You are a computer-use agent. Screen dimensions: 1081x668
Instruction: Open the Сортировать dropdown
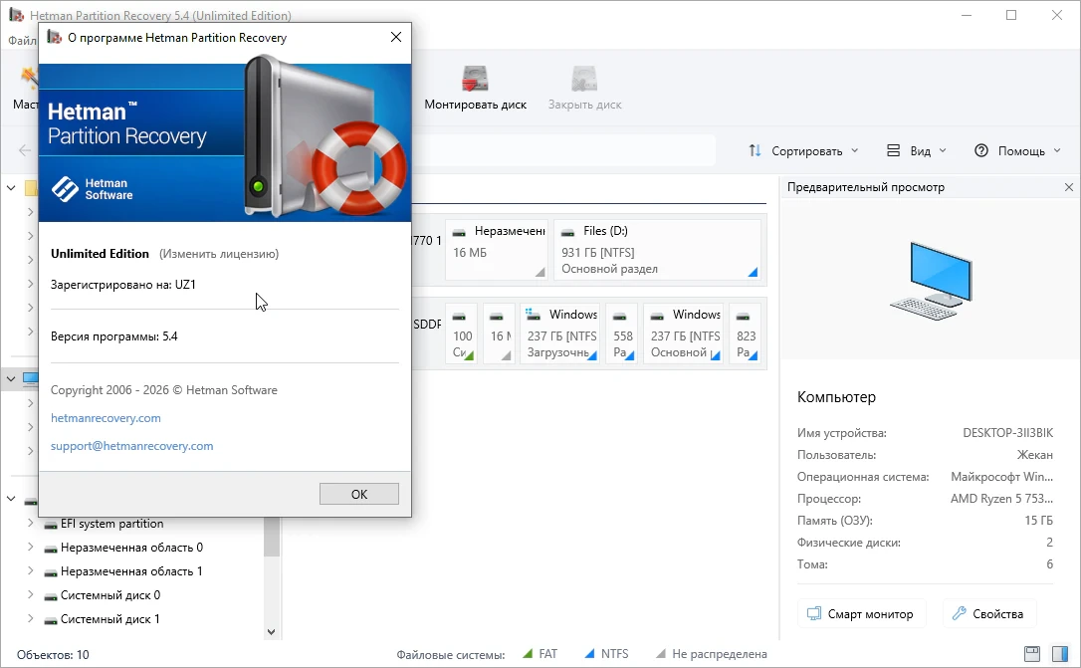(x=803, y=151)
